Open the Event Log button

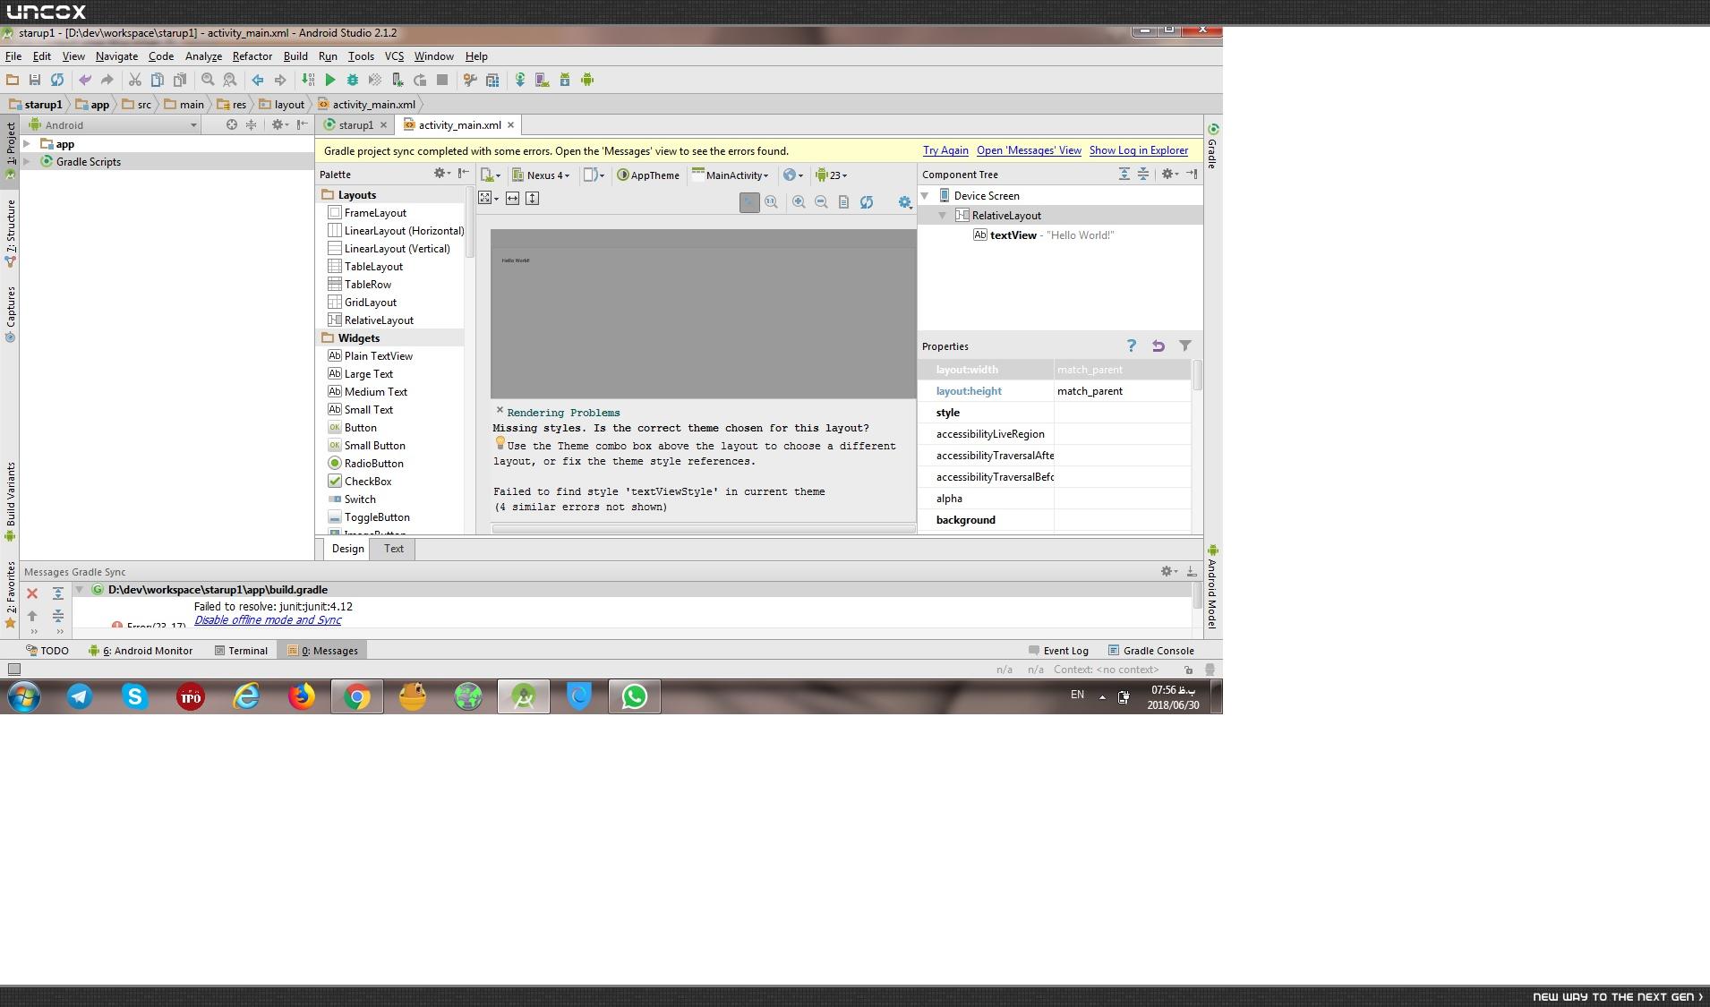pyautogui.click(x=1058, y=651)
